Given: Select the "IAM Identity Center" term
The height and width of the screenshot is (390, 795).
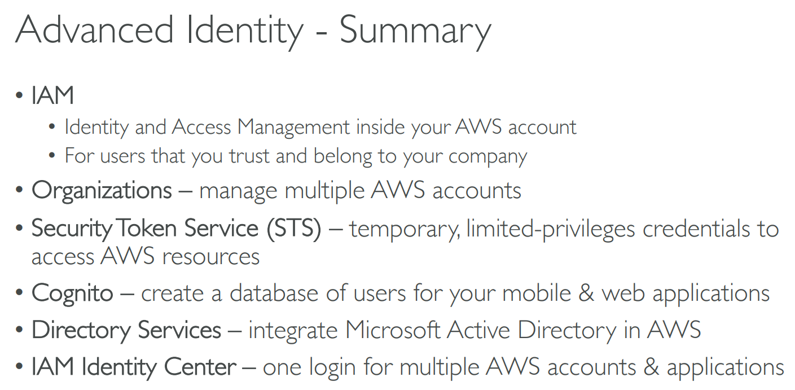Looking at the screenshot, I should [x=134, y=367].
